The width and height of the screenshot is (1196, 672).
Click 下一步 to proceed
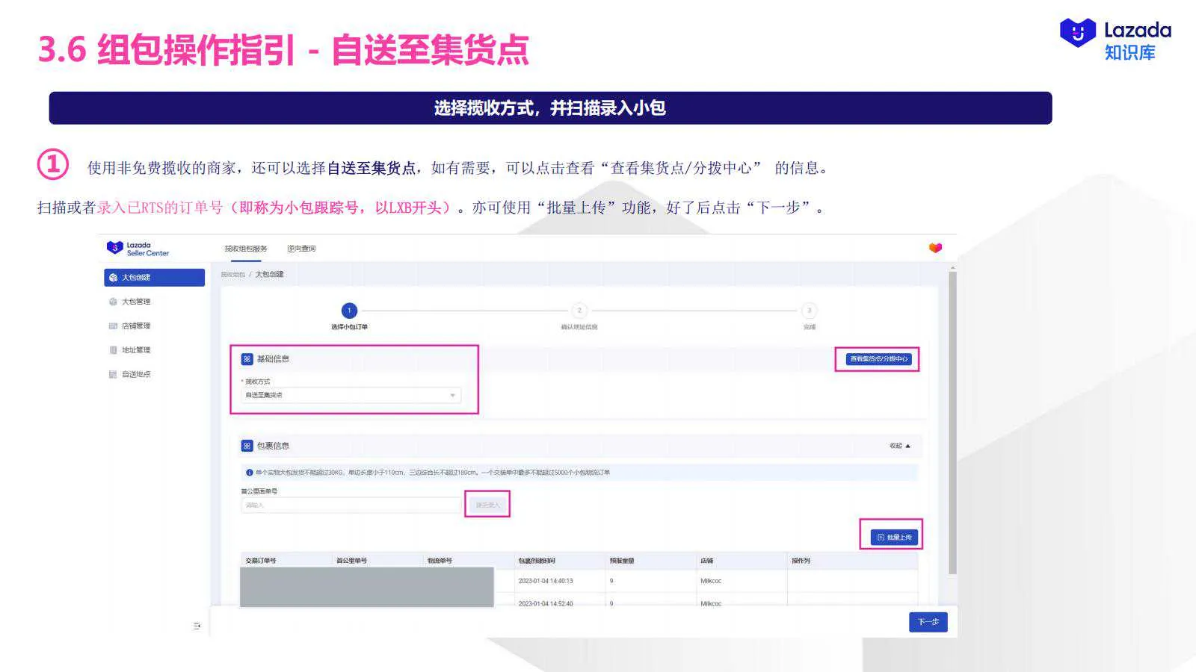928,622
